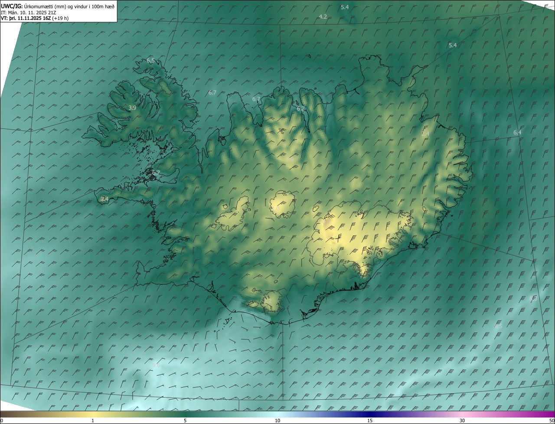Viewport: 555px width, 424px height.
Task: Click the 2.4 value label in the northeast
Action: [x=425, y=134]
